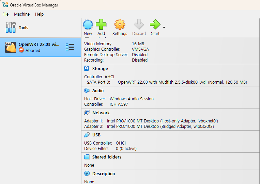Click the Remote Desktop Server Disabled value
This screenshot has width=260, height=184.
click(x=140, y=55)
